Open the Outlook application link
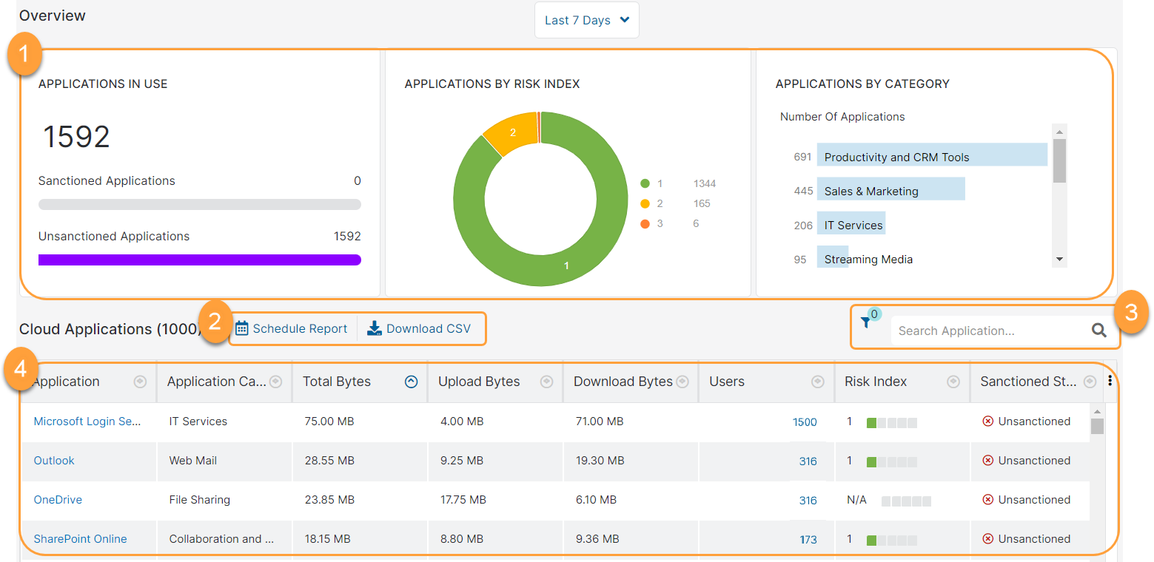 (x=53, y=460)
